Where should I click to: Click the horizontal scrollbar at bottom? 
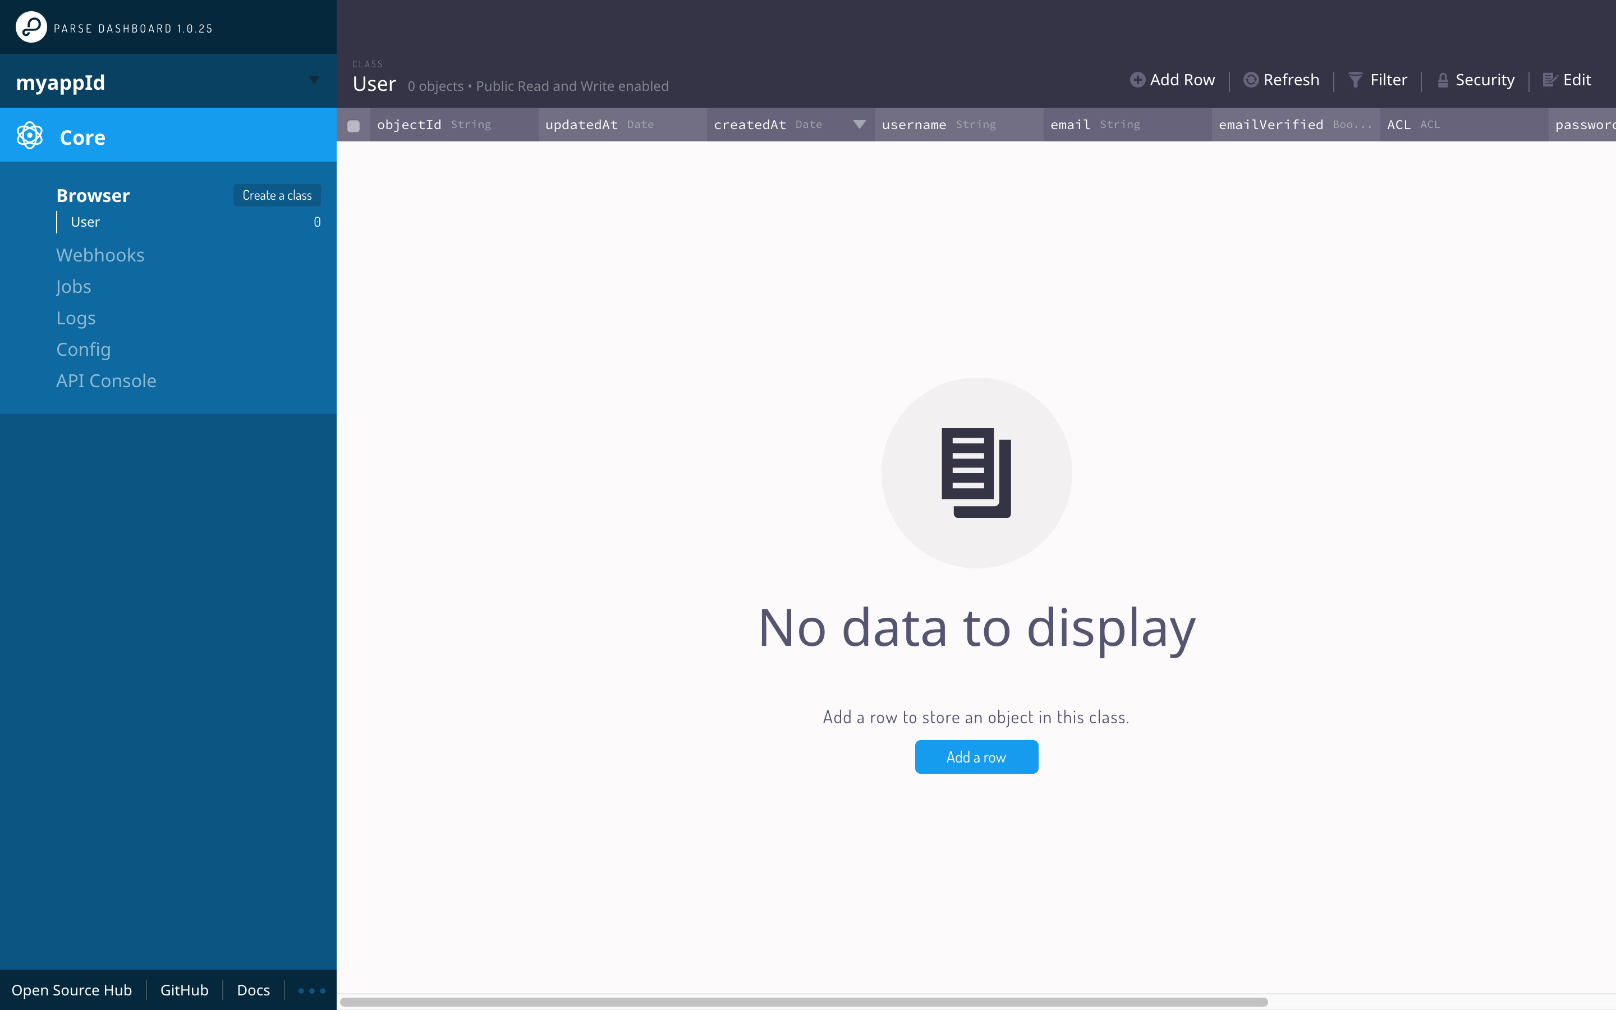[804, 1002]
